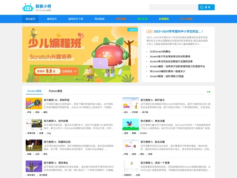The height and width of the screenshot is (178, 237).
Task: Open the parrot thumbnail for 角色动画
Action: pyautogui.click(x=131, y=124)
